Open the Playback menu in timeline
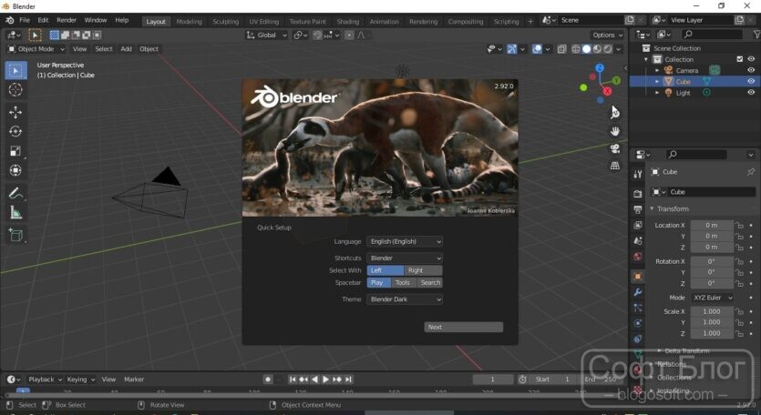Screen dimensions: 761x415 pyautogui.click(x=46, y=380)
